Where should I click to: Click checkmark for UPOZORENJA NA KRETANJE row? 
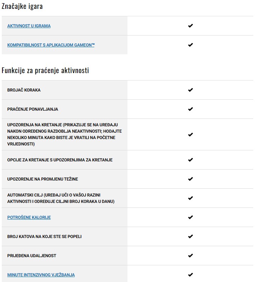point(191,135)
